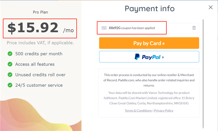The image size is (218, 131).
Task: Click the Unused credits roll over checkmark
Action: (10, 75)
